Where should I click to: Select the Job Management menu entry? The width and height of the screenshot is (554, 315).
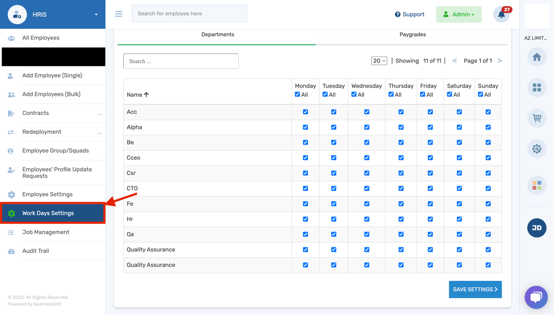tap(46, 232)
